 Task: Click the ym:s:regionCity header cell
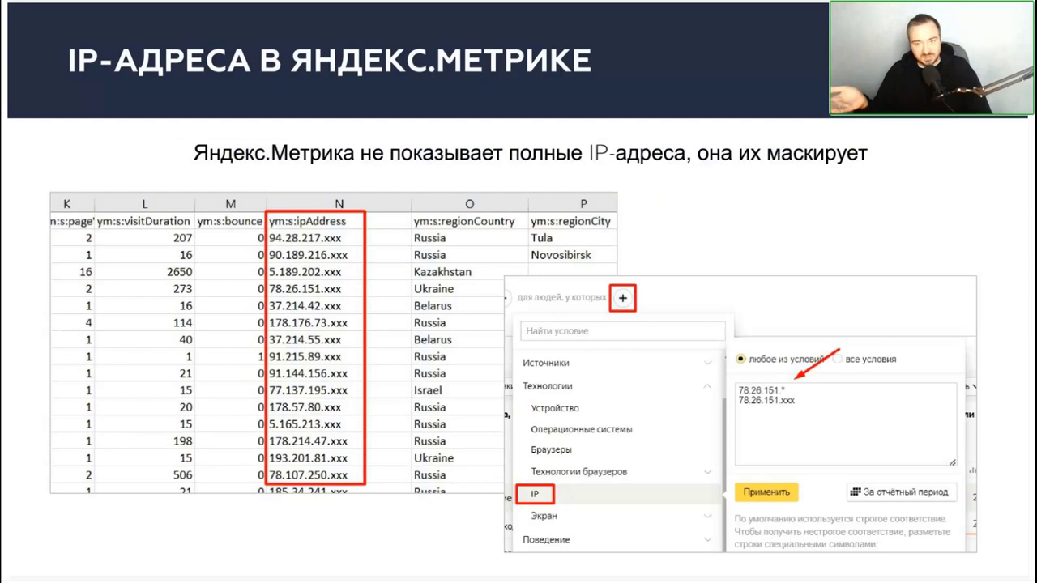point(572,221)
